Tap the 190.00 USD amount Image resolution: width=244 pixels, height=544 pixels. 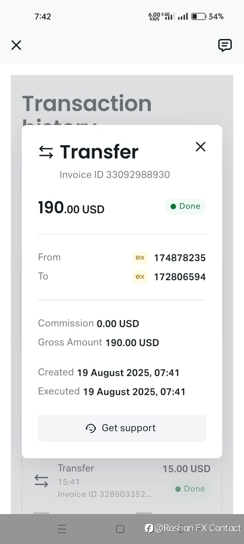point(71,208)
